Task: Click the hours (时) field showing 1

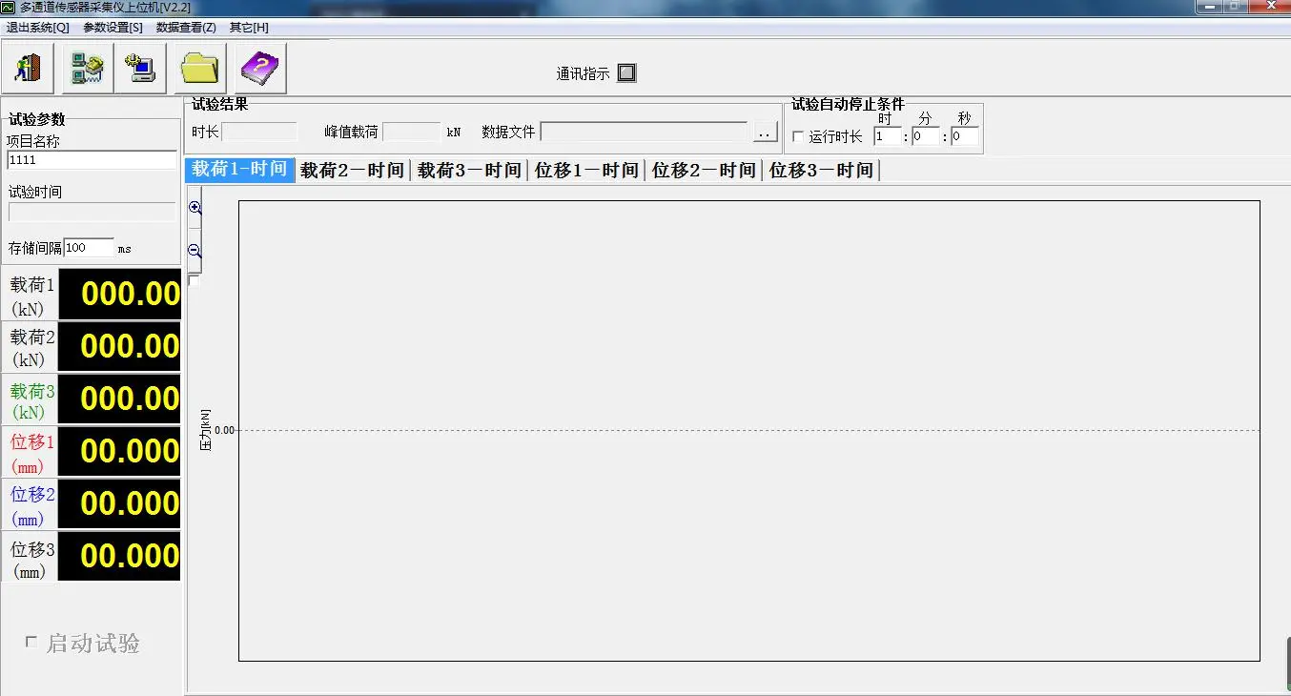Action: [x=888, y=136]
